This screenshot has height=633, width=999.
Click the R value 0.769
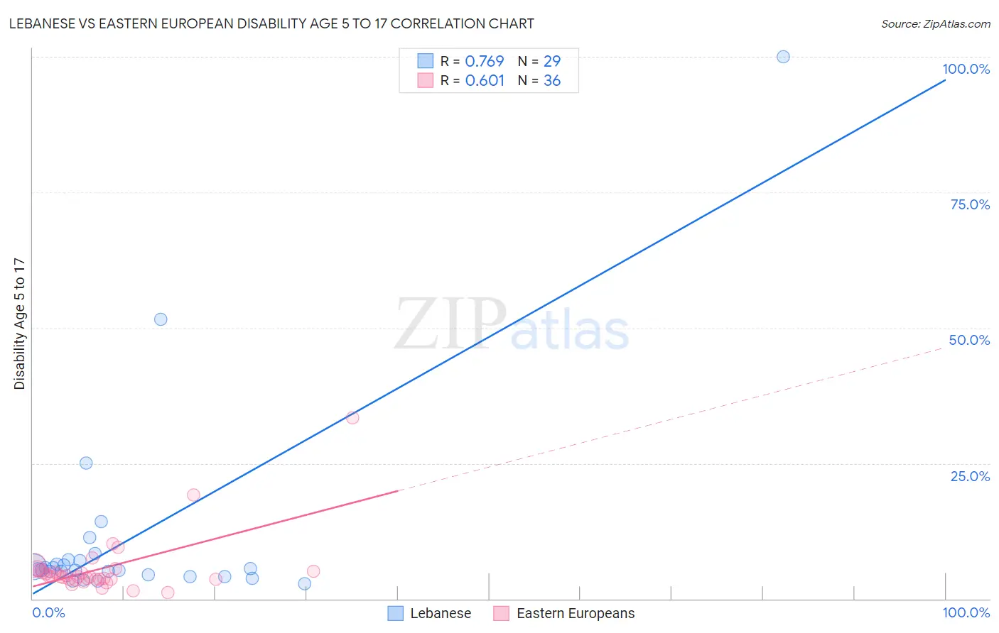[484, 61]
